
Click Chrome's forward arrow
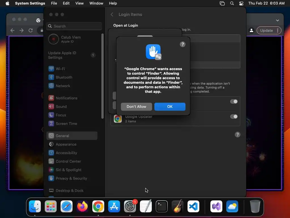22,30
